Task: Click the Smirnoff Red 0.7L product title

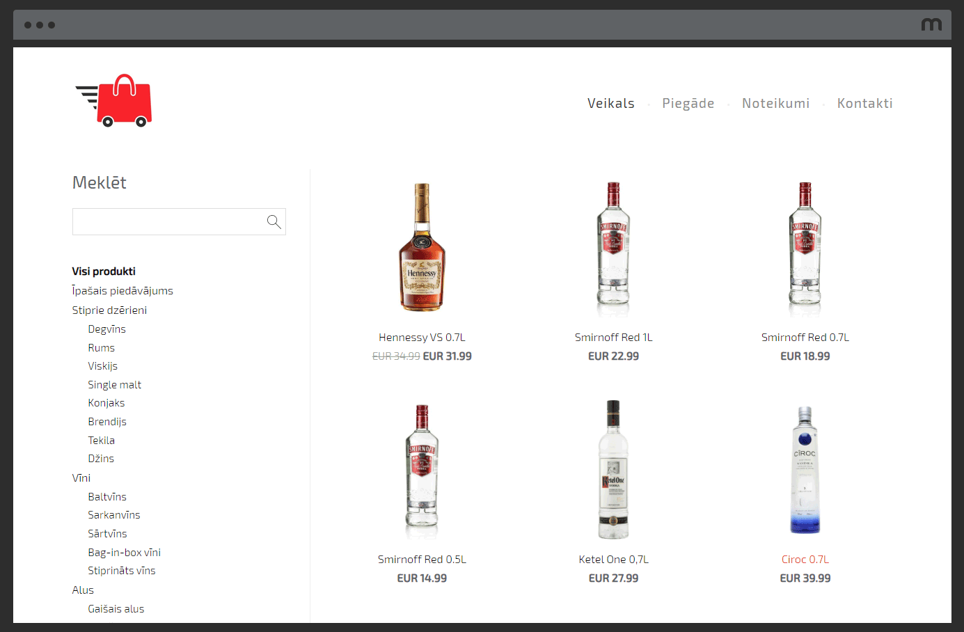Action: [x=805, y=338]
